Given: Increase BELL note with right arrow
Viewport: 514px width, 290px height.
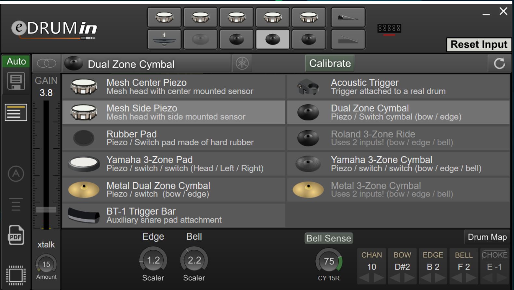Looking at the screenshot, I should coord(471,278).
